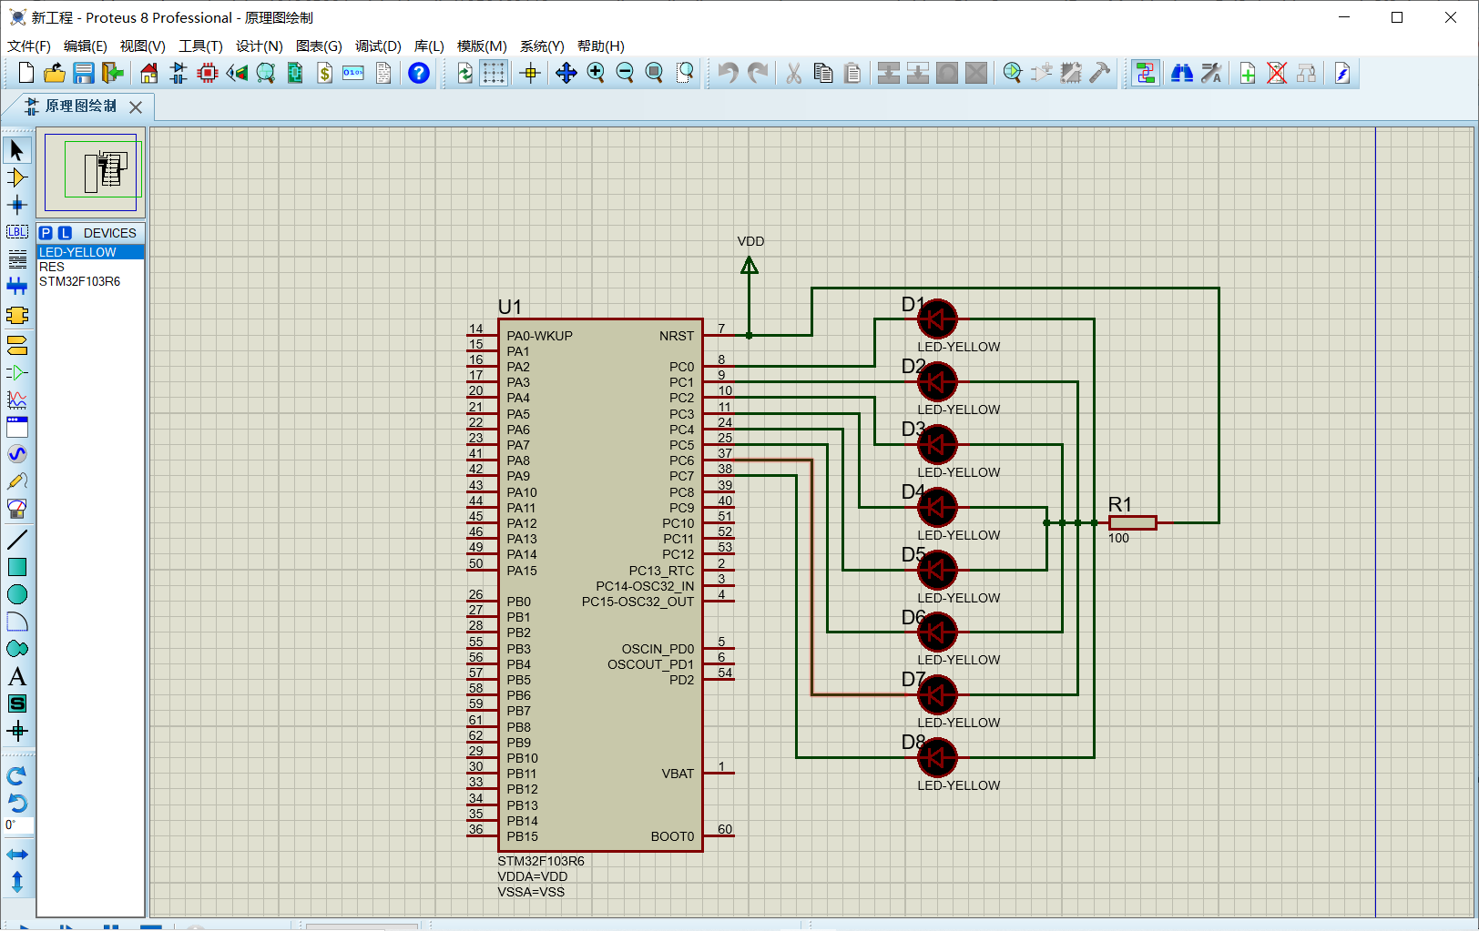
Task: Open the 帮助(H) menu
Action: [x=601, y=46]
